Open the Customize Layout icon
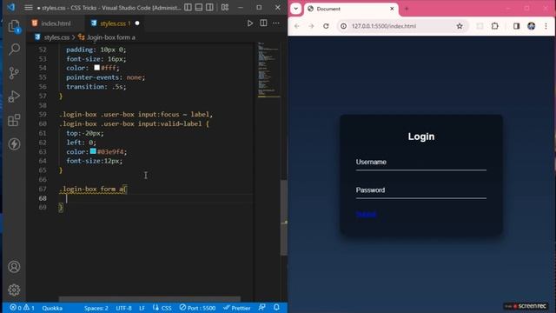Image resolution: width=556 pixels, height=313 pixels. [225, 7]
